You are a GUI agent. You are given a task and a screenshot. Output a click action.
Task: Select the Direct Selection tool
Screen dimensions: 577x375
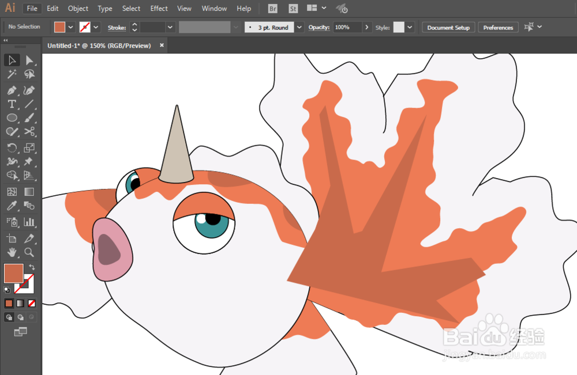[29, 60]
